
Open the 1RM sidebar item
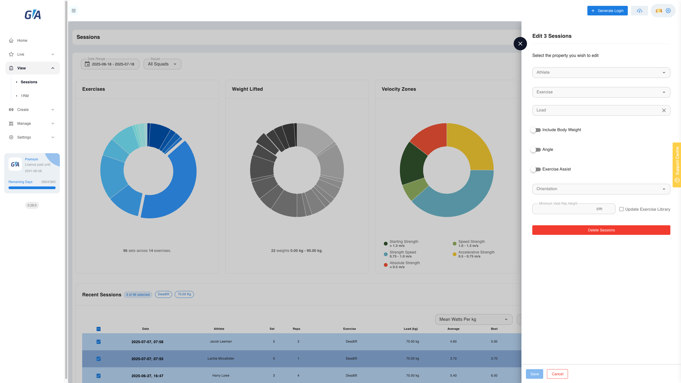point(25,96)
